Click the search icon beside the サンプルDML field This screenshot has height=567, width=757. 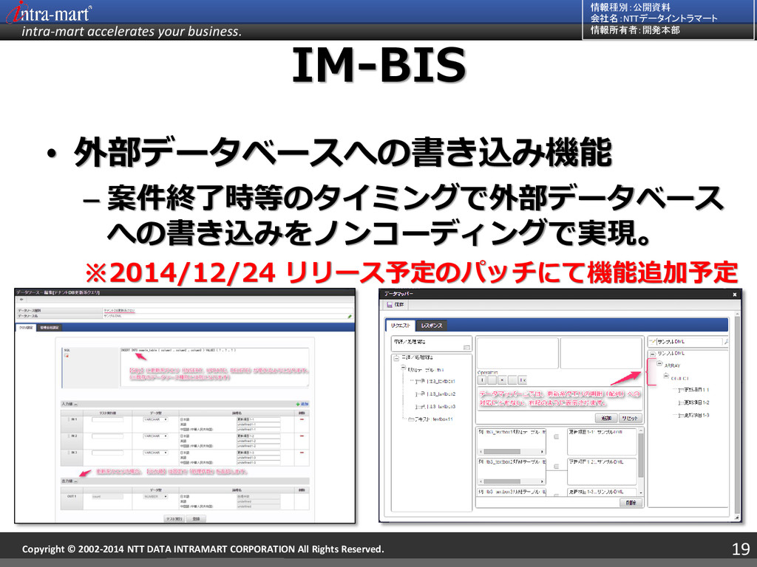click(x=726, y=342)
